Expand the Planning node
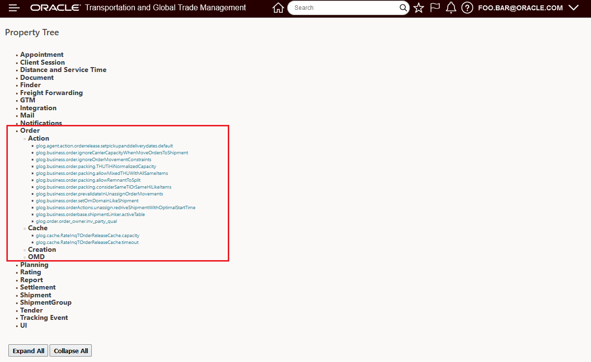 34,265
